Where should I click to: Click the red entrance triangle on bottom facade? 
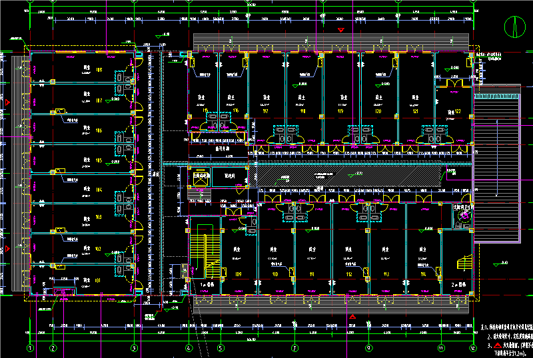point(352,317)
